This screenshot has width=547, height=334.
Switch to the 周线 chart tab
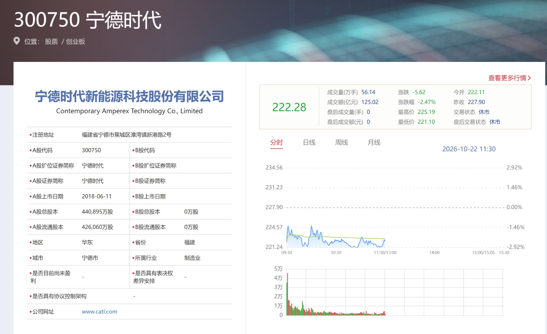(341, 142)
